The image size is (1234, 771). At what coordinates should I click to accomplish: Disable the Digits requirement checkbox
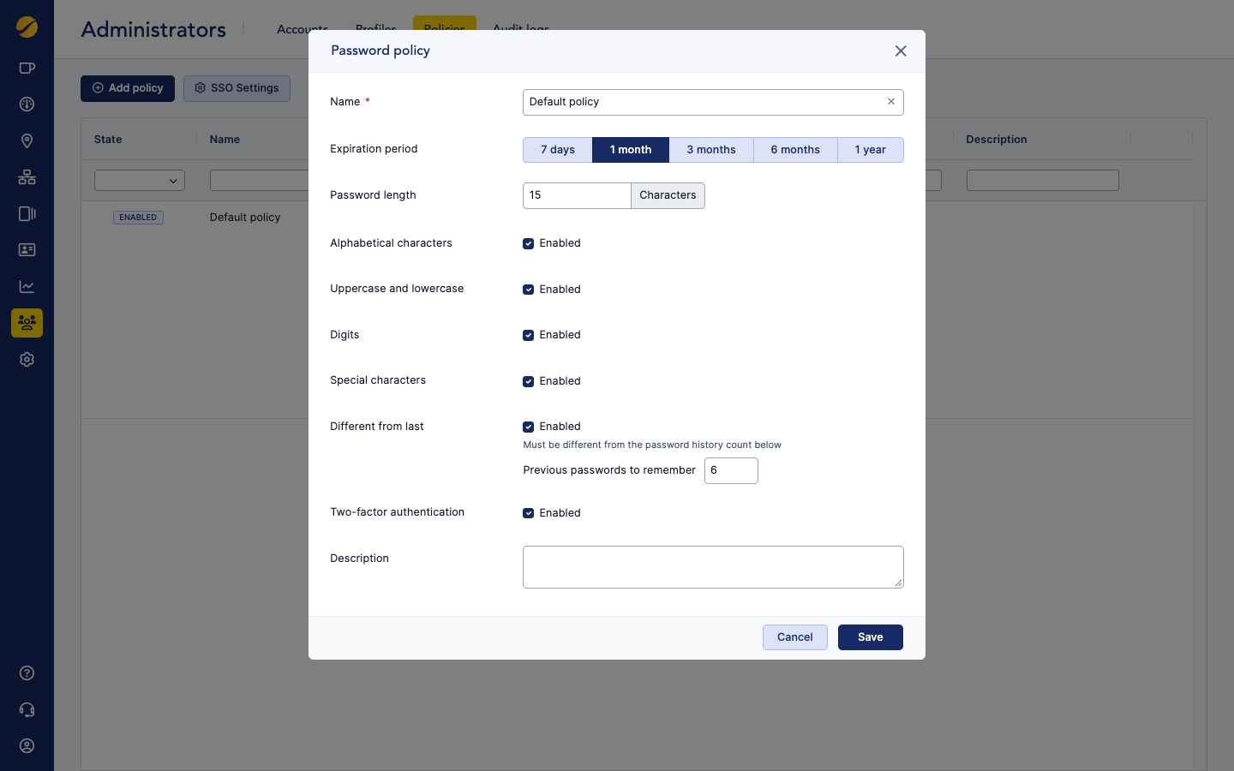click(529, 335)
